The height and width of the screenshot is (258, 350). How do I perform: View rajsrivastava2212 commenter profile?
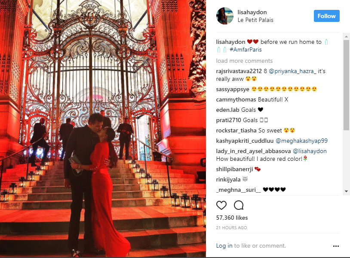tap(239, 71)
